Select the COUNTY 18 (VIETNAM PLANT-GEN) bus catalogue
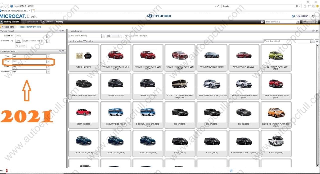The width and height of the screenshot is (320, 174). (x=179, y=86)
